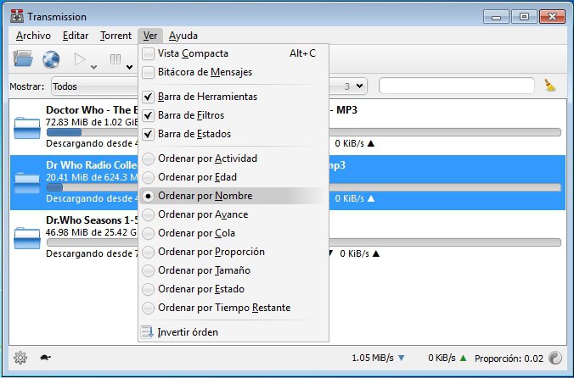Click the Invertir órden sort icon
This screenshot has width=574, height=378.
pyautogui.click(x=147, y=332)
